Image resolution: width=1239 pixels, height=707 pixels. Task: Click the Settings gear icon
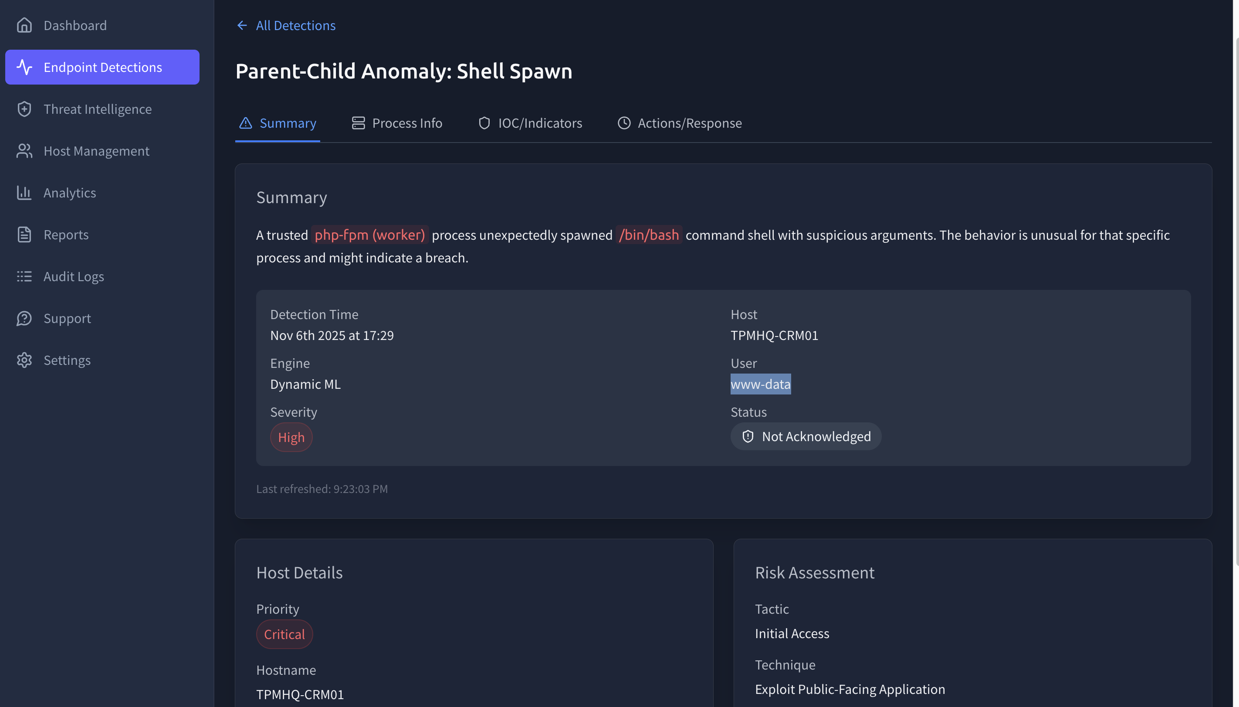[x=24, y=360]
